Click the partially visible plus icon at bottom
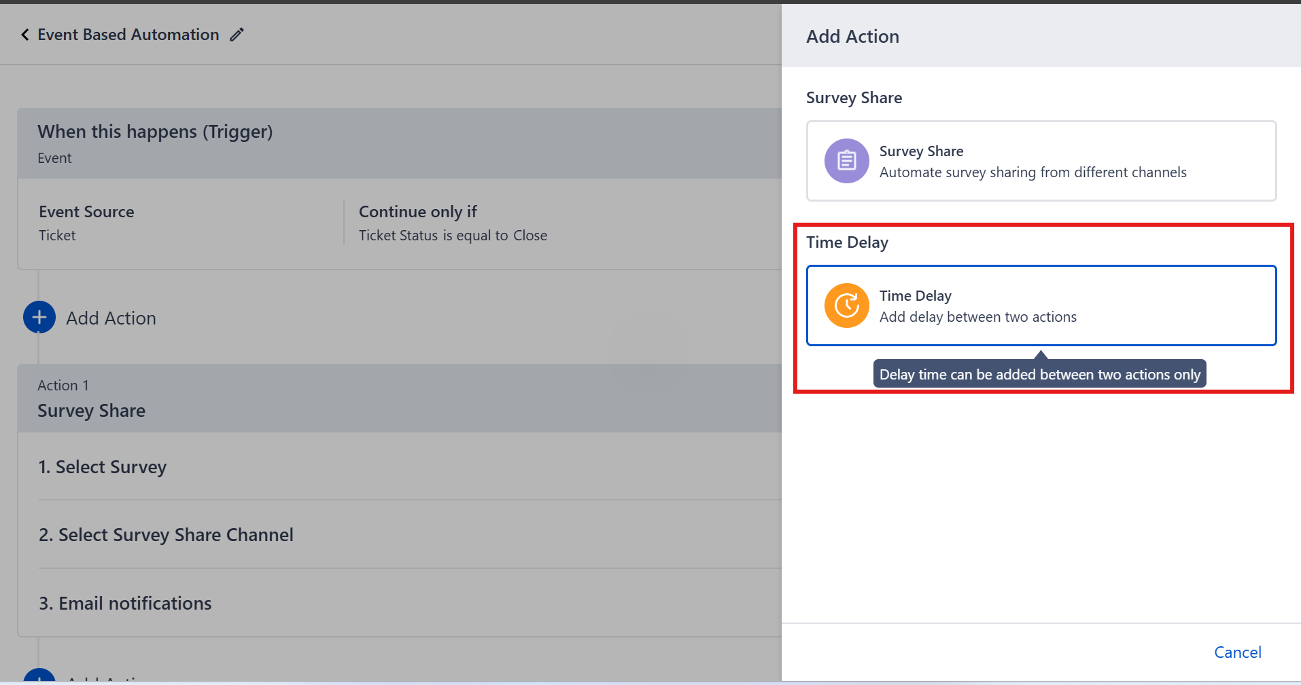The width and height of the screenshot is (1301, 685). [x=39, y=676]
